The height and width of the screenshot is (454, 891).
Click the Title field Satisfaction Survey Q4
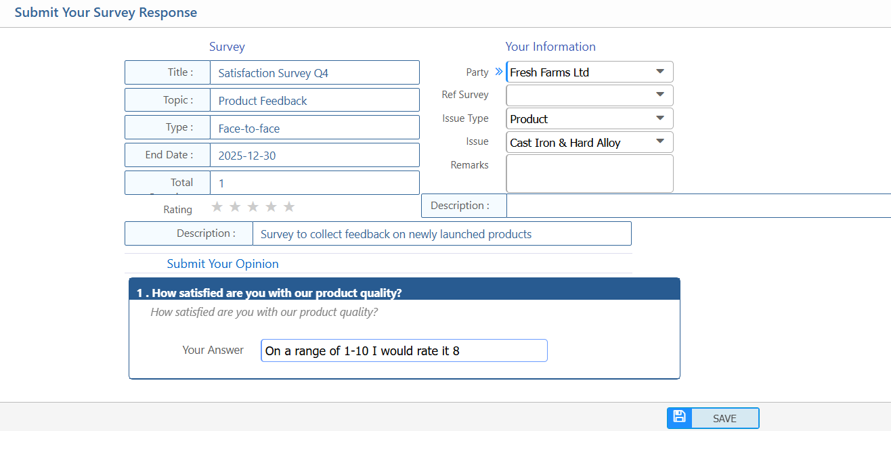click(315, 72)
